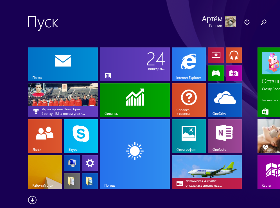Launch the Skype tile
The height and width of the screenshot is (208, 280).
(x=81, y=136)
